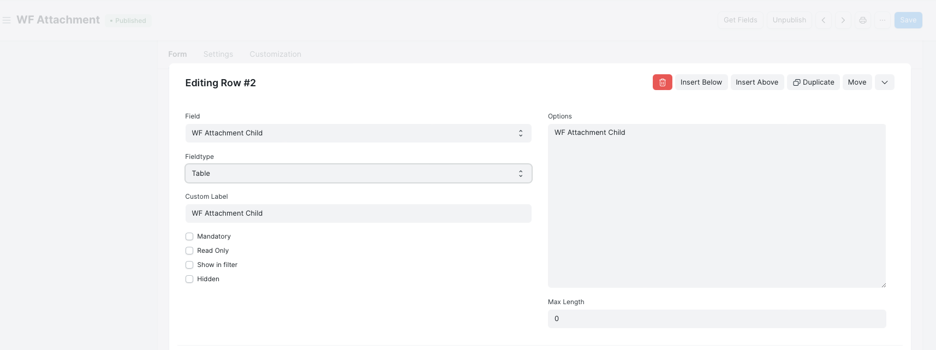Enable the Hidden checkbox
Screen dimensions: 936x350
(x=189, y=279)
